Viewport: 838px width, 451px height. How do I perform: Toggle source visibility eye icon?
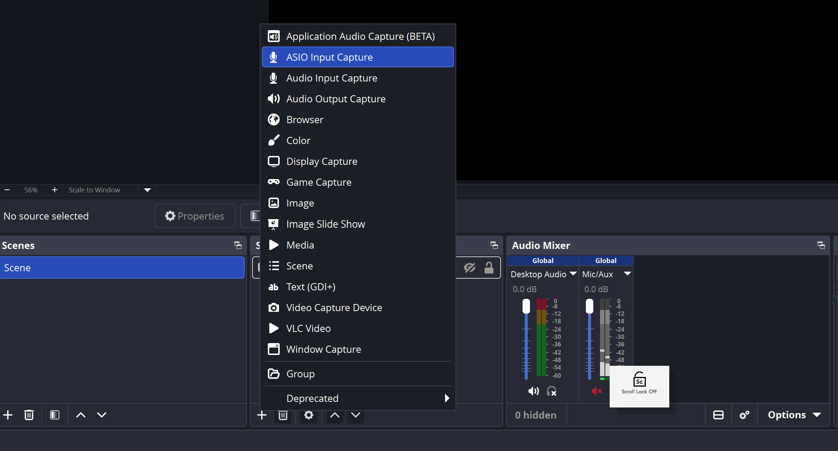coord(470,268)
